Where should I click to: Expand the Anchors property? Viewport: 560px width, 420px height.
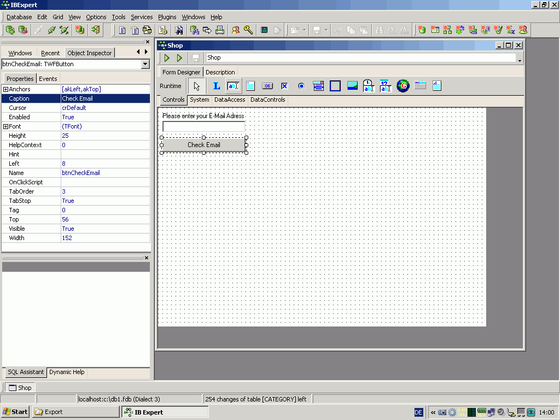[x=5, y=89]
